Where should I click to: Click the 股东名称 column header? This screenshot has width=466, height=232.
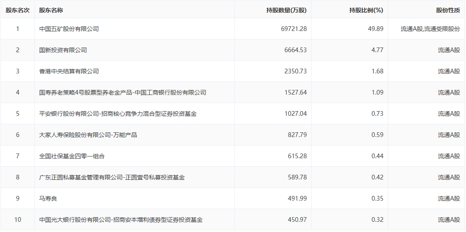pos(51,10)
